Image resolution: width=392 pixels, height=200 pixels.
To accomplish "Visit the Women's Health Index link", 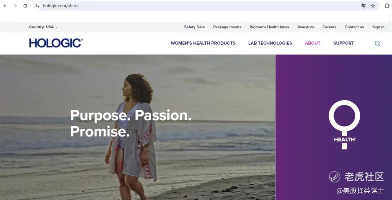I will point(269,27).
